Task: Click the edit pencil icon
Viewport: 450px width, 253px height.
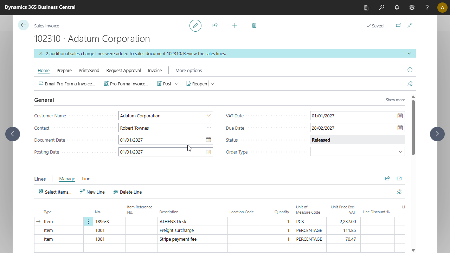Action: click(195, 26)
